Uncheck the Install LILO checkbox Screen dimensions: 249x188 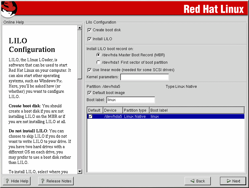90,39
